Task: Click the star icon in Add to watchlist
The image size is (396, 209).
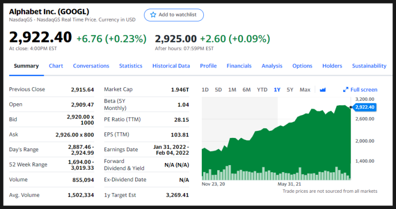Action: click(153, 15)
